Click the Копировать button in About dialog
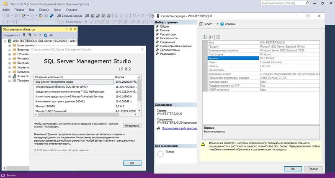Image resolution: width=335 pixels, height=178 pixels. pyautogui.click(x=132, y=125)
